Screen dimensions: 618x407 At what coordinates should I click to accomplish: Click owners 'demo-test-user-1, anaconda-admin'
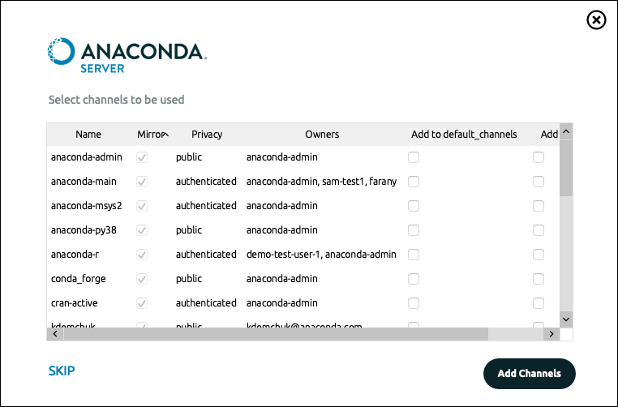[321, 255]
